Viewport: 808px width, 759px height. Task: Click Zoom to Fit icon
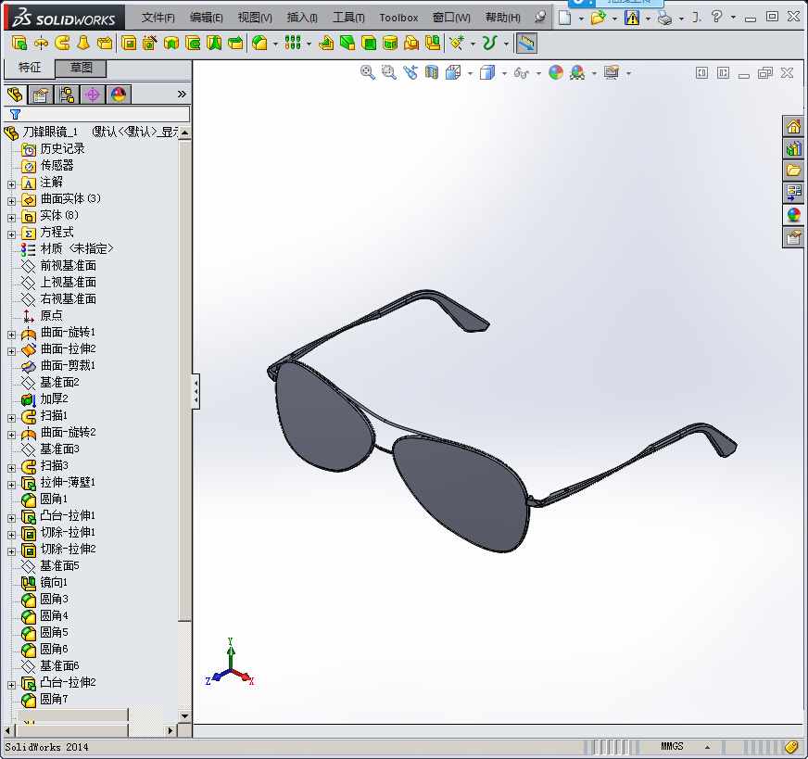point(368,72)
